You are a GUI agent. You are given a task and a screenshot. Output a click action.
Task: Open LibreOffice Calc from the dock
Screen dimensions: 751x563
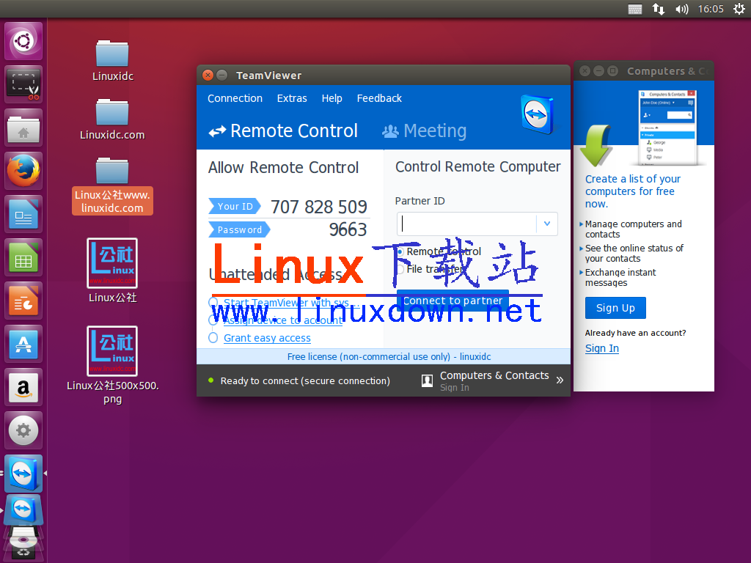[x=23, y=257]
